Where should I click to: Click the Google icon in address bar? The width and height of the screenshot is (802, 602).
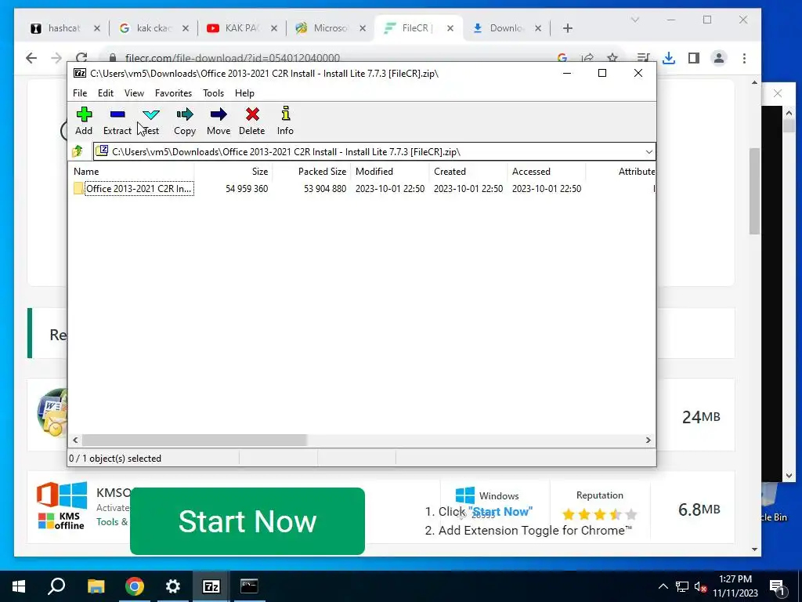click(x=562, y=58)
